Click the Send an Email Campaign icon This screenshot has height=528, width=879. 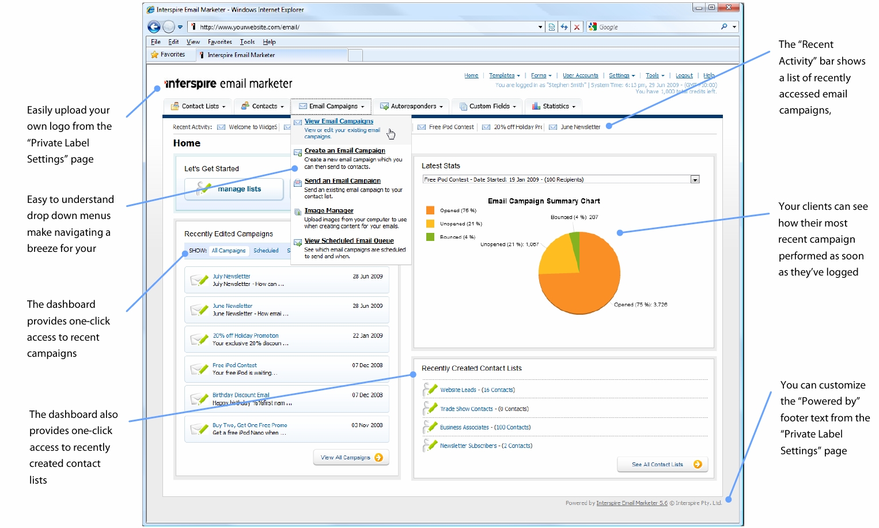point(298,183)
